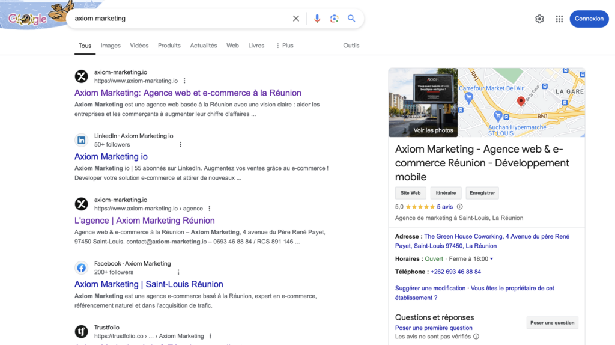
Task: Open three-dot menu for the agence result
Action: (210, 209)
